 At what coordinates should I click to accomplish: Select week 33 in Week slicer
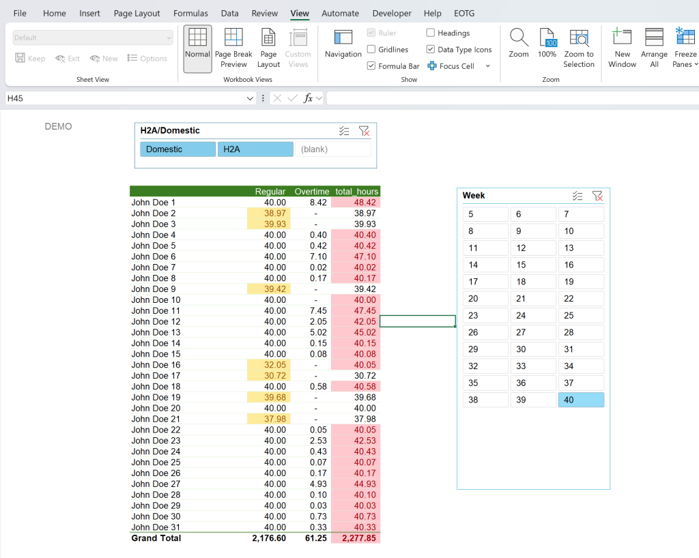533,366
